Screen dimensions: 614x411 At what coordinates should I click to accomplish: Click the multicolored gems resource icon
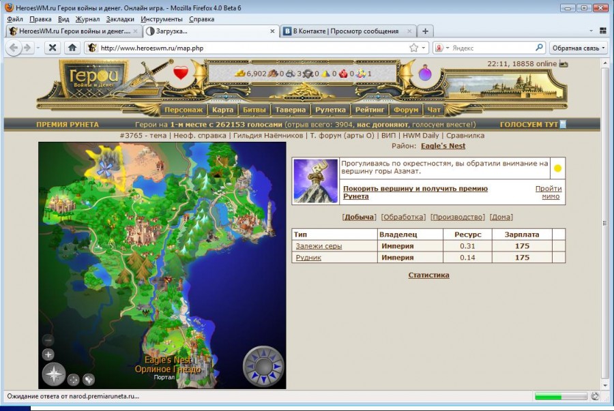click(361, 74)
